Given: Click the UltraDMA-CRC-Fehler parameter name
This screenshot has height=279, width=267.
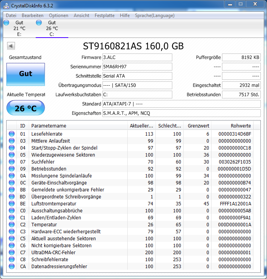Looking at the screenshot, I should (x=53, y=252).
